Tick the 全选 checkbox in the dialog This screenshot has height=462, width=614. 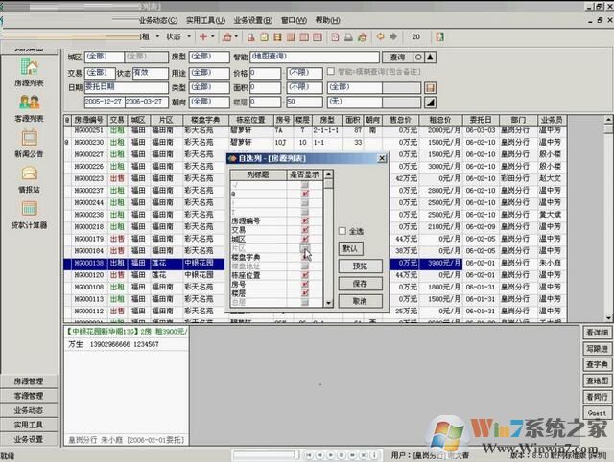pyautogui.click(x=343, y=231)
